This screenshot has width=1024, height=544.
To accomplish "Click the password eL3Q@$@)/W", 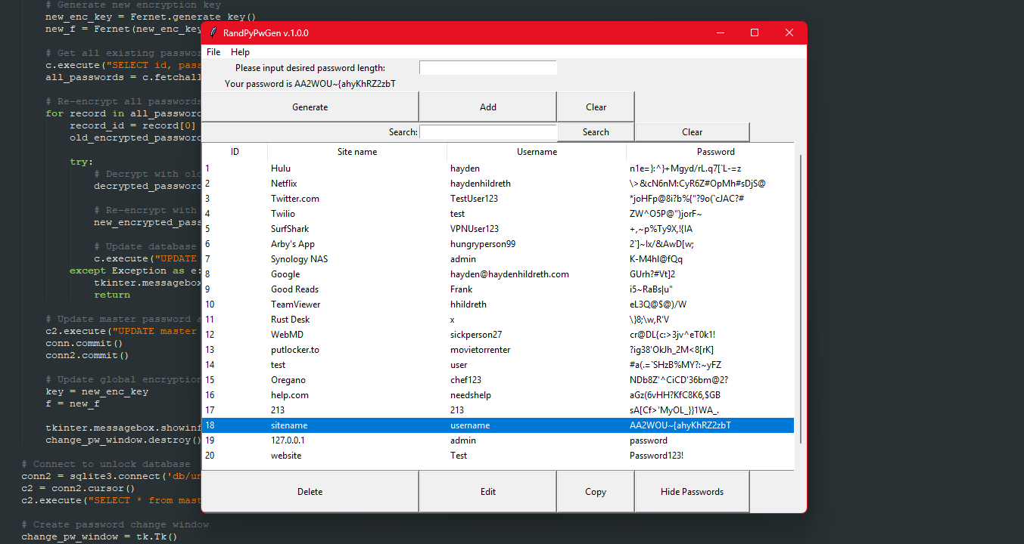I will [x=658, y=304].
